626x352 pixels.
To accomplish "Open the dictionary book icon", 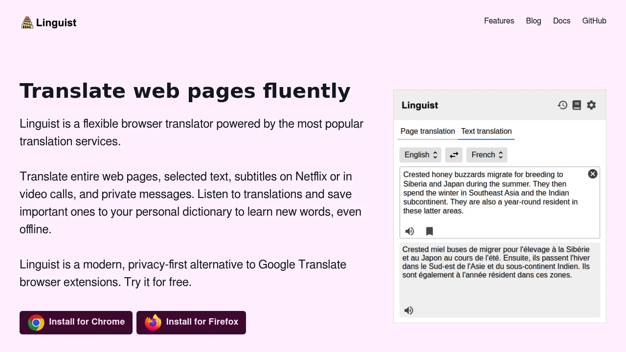I will (x=577, y=105).
